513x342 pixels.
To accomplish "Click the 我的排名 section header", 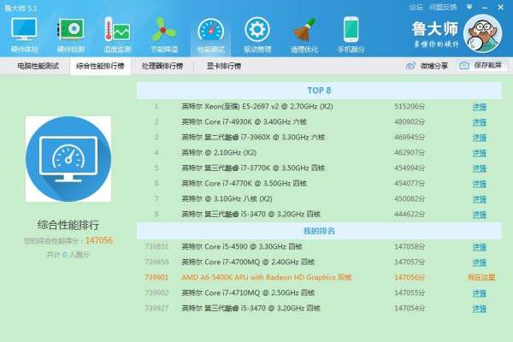I will pyautogui.click(x=319, y=231).
